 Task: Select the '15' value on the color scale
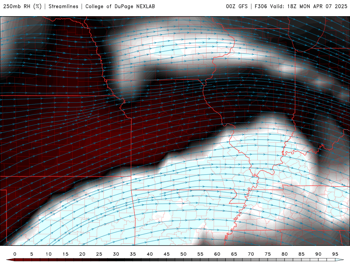coord(65,254)
